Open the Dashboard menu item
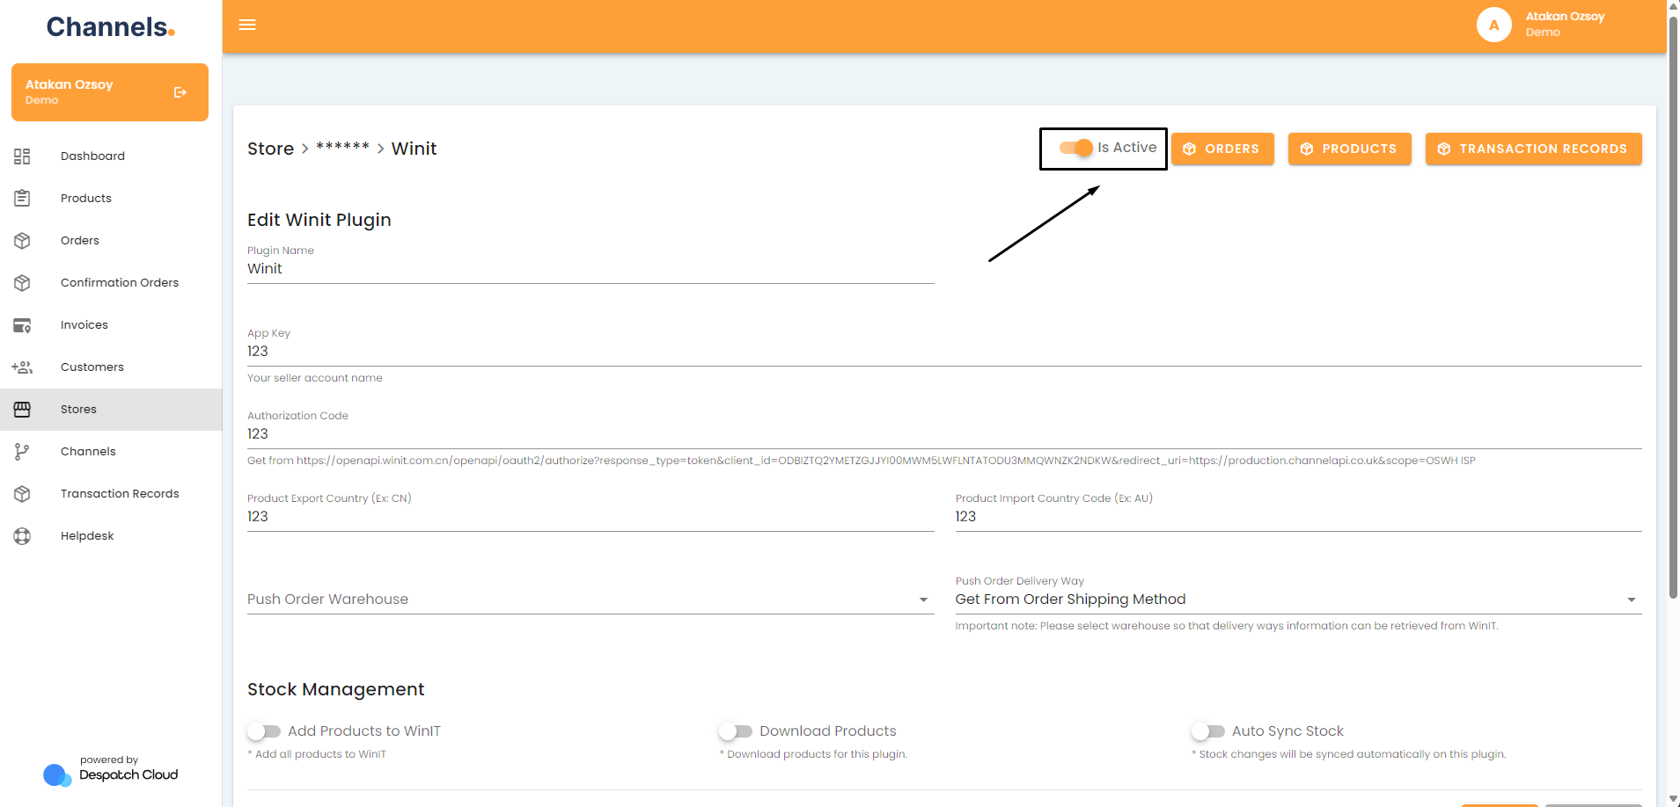 [x=111, y=156]
